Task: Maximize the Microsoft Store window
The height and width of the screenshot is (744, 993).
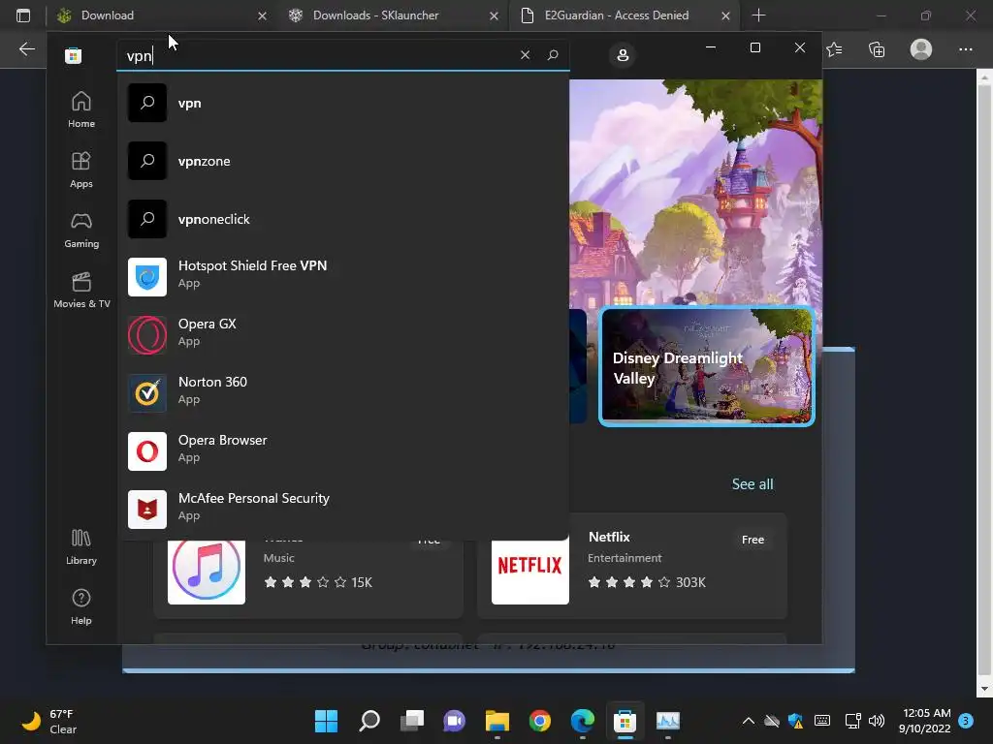Action: click(x=754, y=47)
